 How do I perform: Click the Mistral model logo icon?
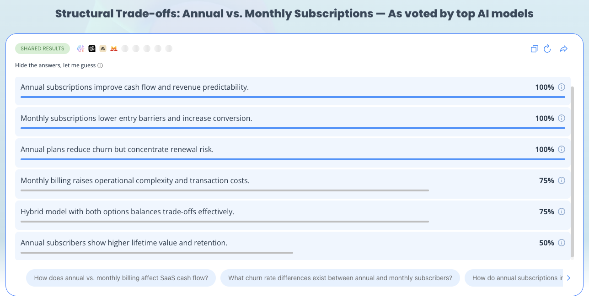[114, 49]
